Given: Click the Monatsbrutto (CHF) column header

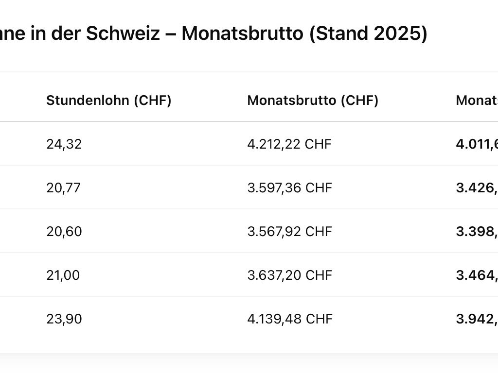Looking at the screenshot, I should pyautogui.click(x=313, y=101).
